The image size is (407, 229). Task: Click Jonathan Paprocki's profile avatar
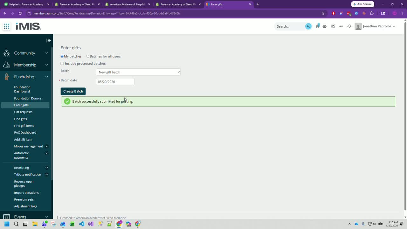pos(358,26)
